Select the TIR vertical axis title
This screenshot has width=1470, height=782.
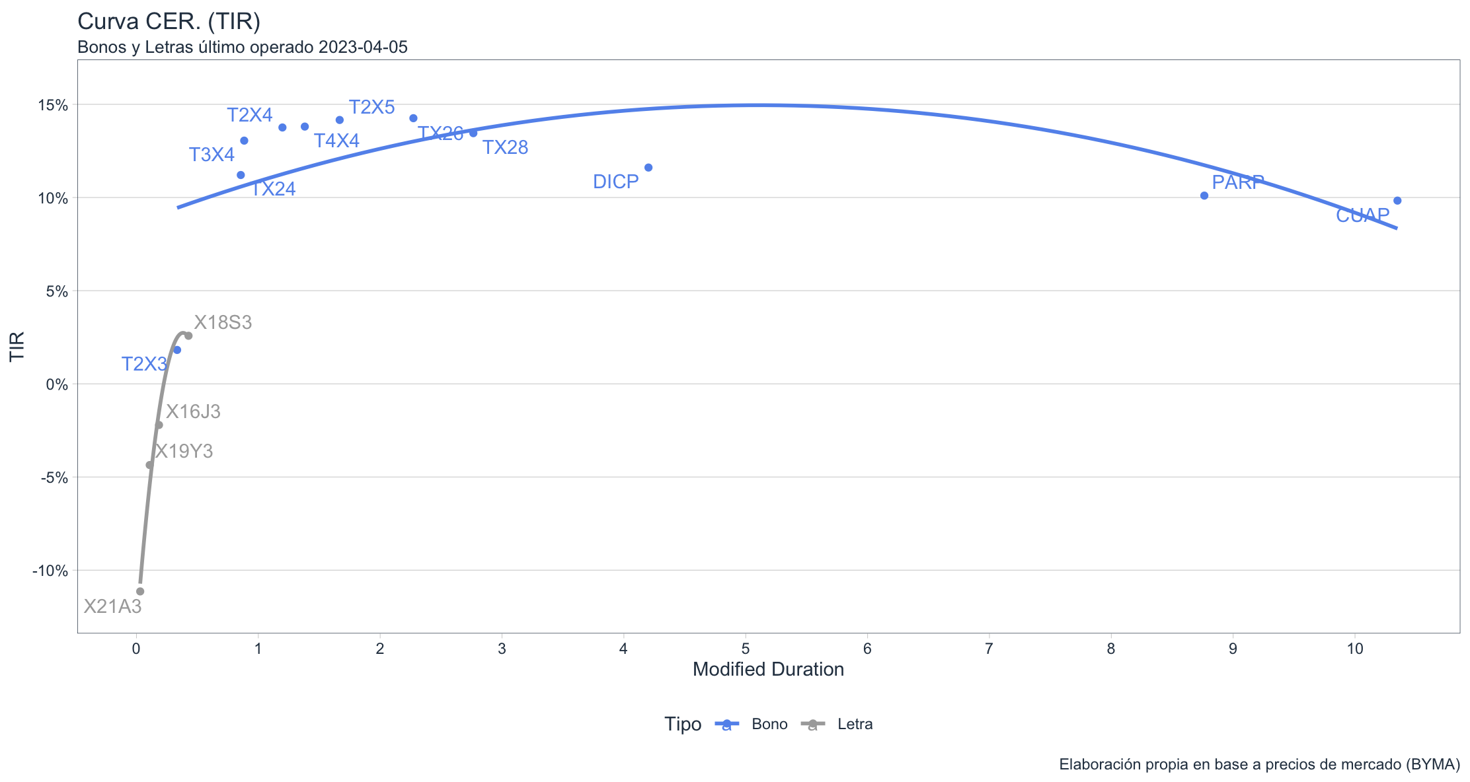point(17,346)
